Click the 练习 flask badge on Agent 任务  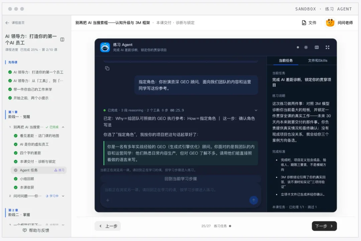point(59,170)
